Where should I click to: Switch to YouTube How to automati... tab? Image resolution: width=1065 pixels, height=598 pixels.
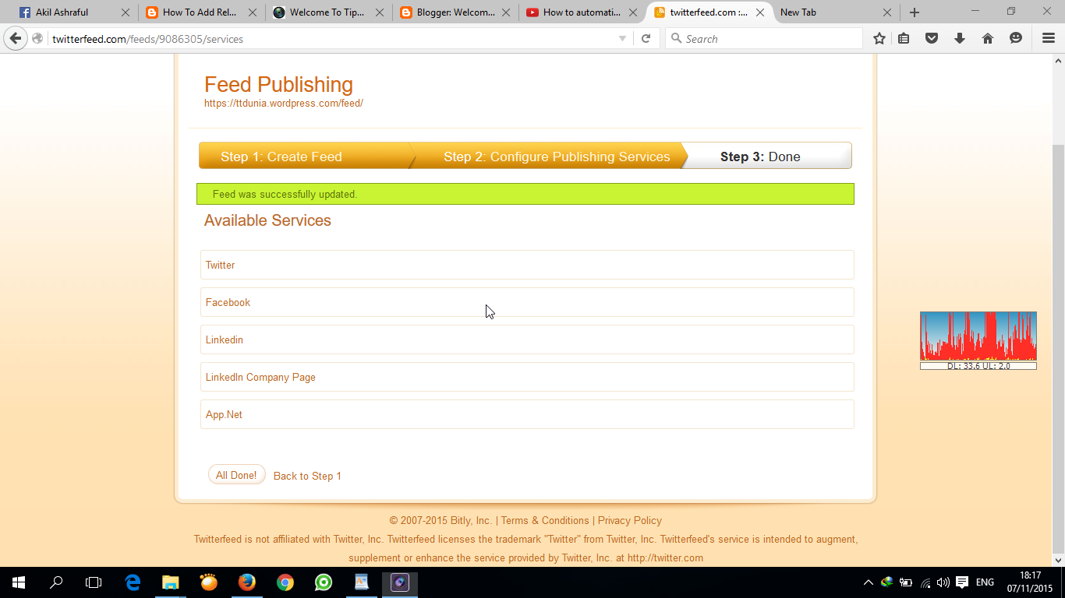coord(581,12)
